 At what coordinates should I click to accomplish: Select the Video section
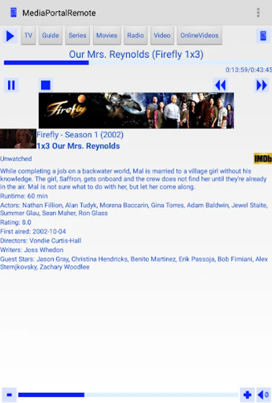click(x=162, y=35)
